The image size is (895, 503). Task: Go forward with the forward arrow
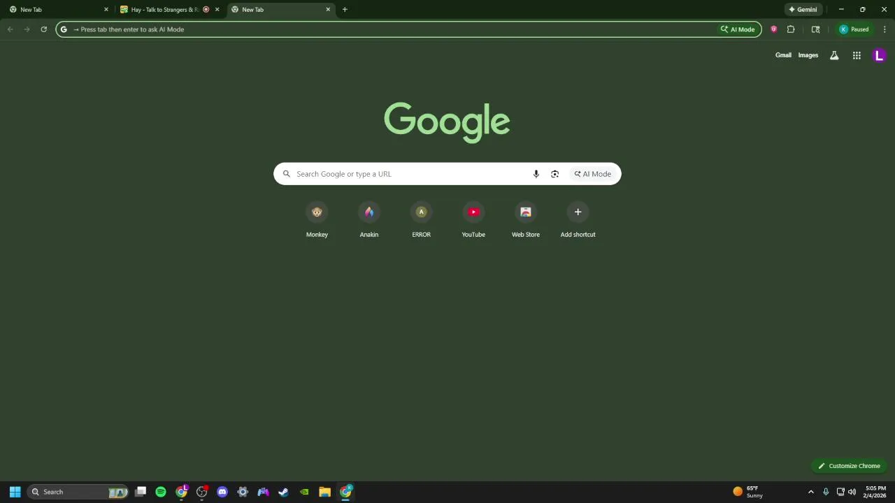tap(27, 29)
